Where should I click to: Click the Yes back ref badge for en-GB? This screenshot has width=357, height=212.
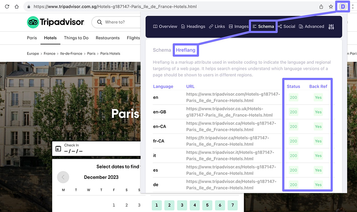(318, 112)
